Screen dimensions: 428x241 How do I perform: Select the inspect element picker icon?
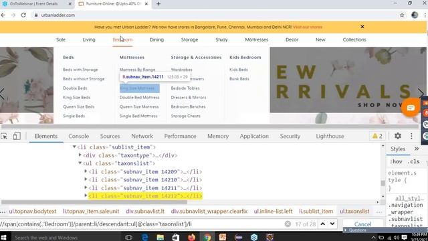tap(4, 136)
